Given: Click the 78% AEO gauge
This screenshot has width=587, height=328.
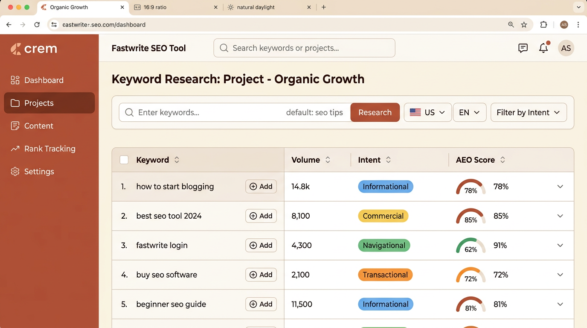Looking at the screenshot, I should (x=471, y=187).
